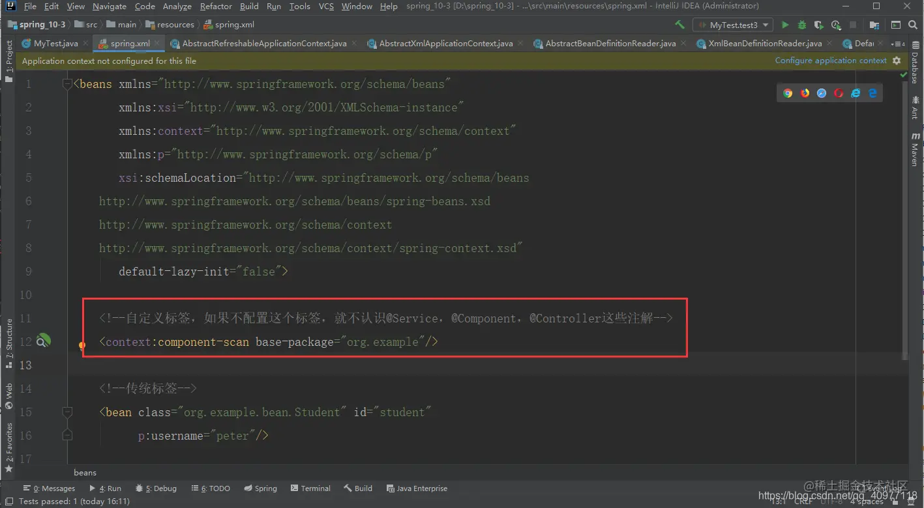Click the orange intention bulb on line 12

pyautogui.click(x=82, y=346)
